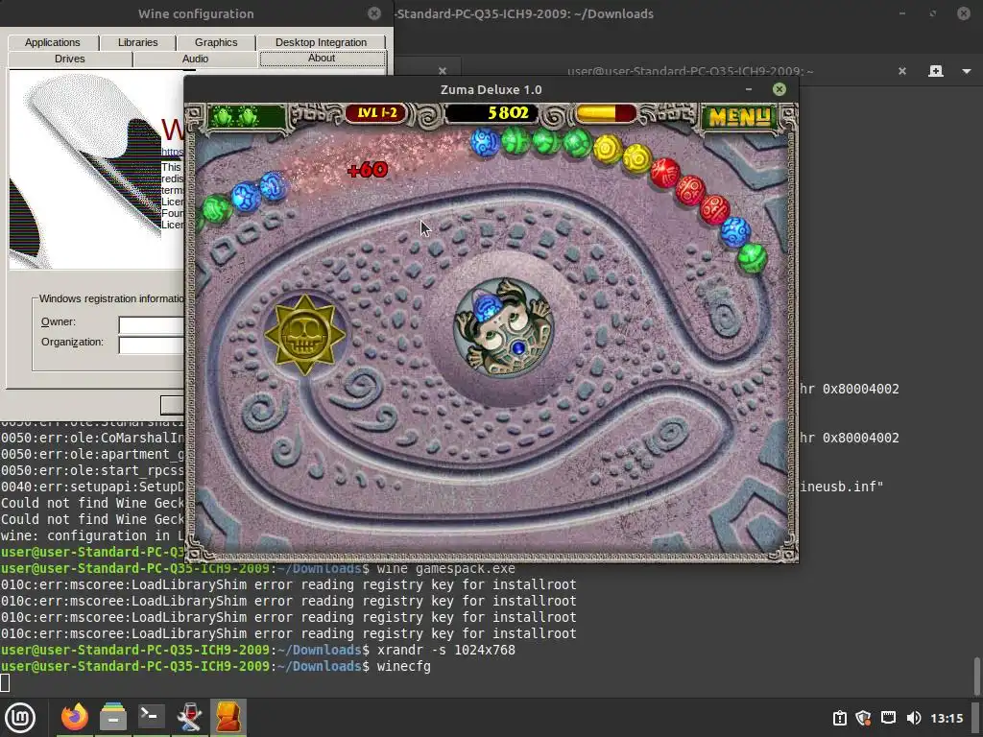Select the Drives tab

click(x=69, y=59)
